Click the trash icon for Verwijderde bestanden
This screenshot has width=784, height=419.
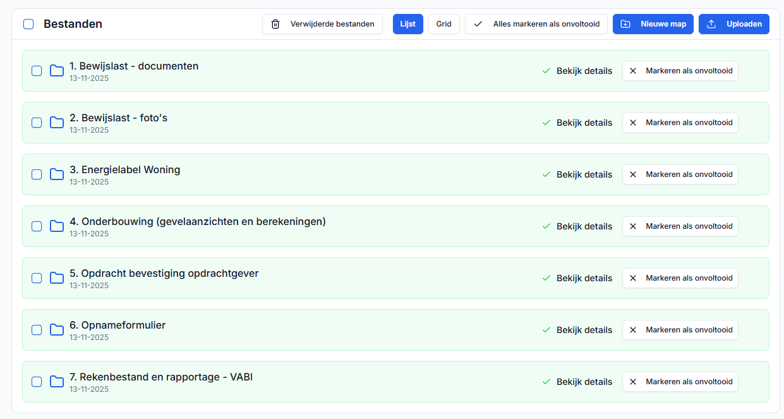click(275, 24)
